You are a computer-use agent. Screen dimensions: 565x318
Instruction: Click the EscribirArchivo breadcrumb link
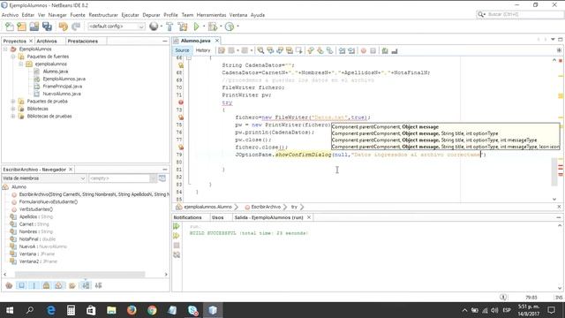point(266,207)
